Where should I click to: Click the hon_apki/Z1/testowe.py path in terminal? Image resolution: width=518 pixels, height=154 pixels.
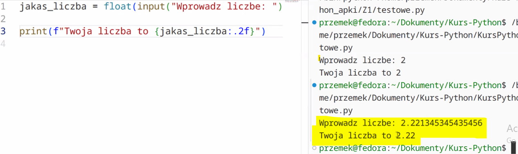(x=372, y=10)
